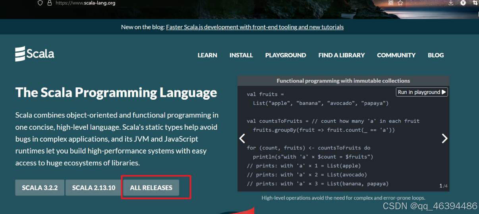Click the comment '// prints: with 'a' × 2 = List(avocado)'

[307, 174]
